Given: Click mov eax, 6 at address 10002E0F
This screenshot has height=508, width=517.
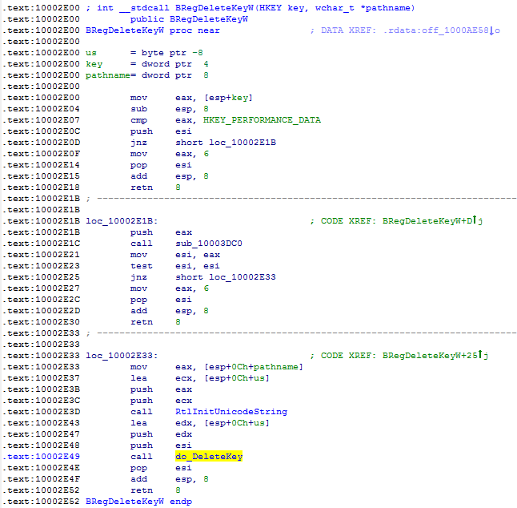Looking at the screenshot, I should pyautogui.click(x=169, y=154).
